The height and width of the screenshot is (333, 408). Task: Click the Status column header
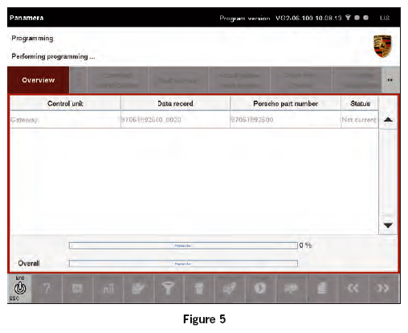pos(360,104)
